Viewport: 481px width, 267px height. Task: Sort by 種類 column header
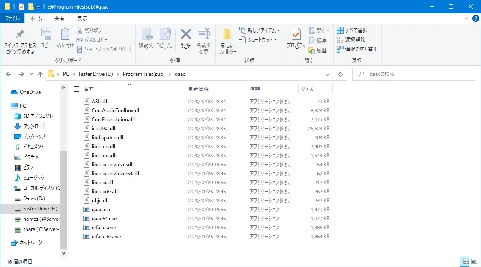point(272,89)
